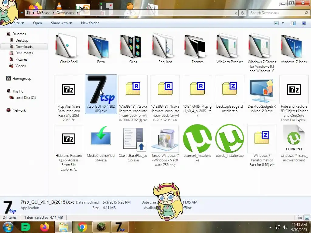This screenshot has height=233, width=311.
Task: Open the clock showing 11:13 AM
Action: click(x=299, y=227)
